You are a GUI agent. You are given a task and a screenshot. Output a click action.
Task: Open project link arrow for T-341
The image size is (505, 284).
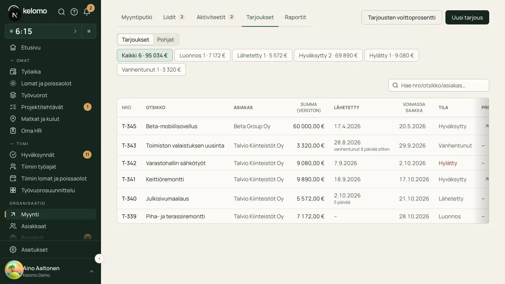487,179
